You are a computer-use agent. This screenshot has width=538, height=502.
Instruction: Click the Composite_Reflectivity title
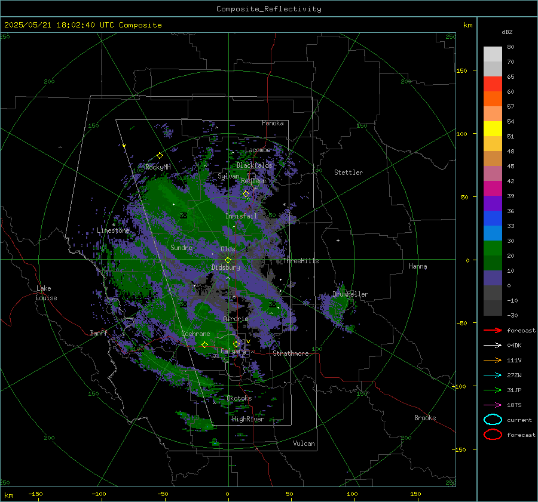pos(269,9)
